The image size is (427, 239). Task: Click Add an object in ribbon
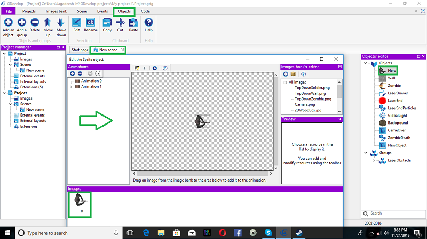8,27
